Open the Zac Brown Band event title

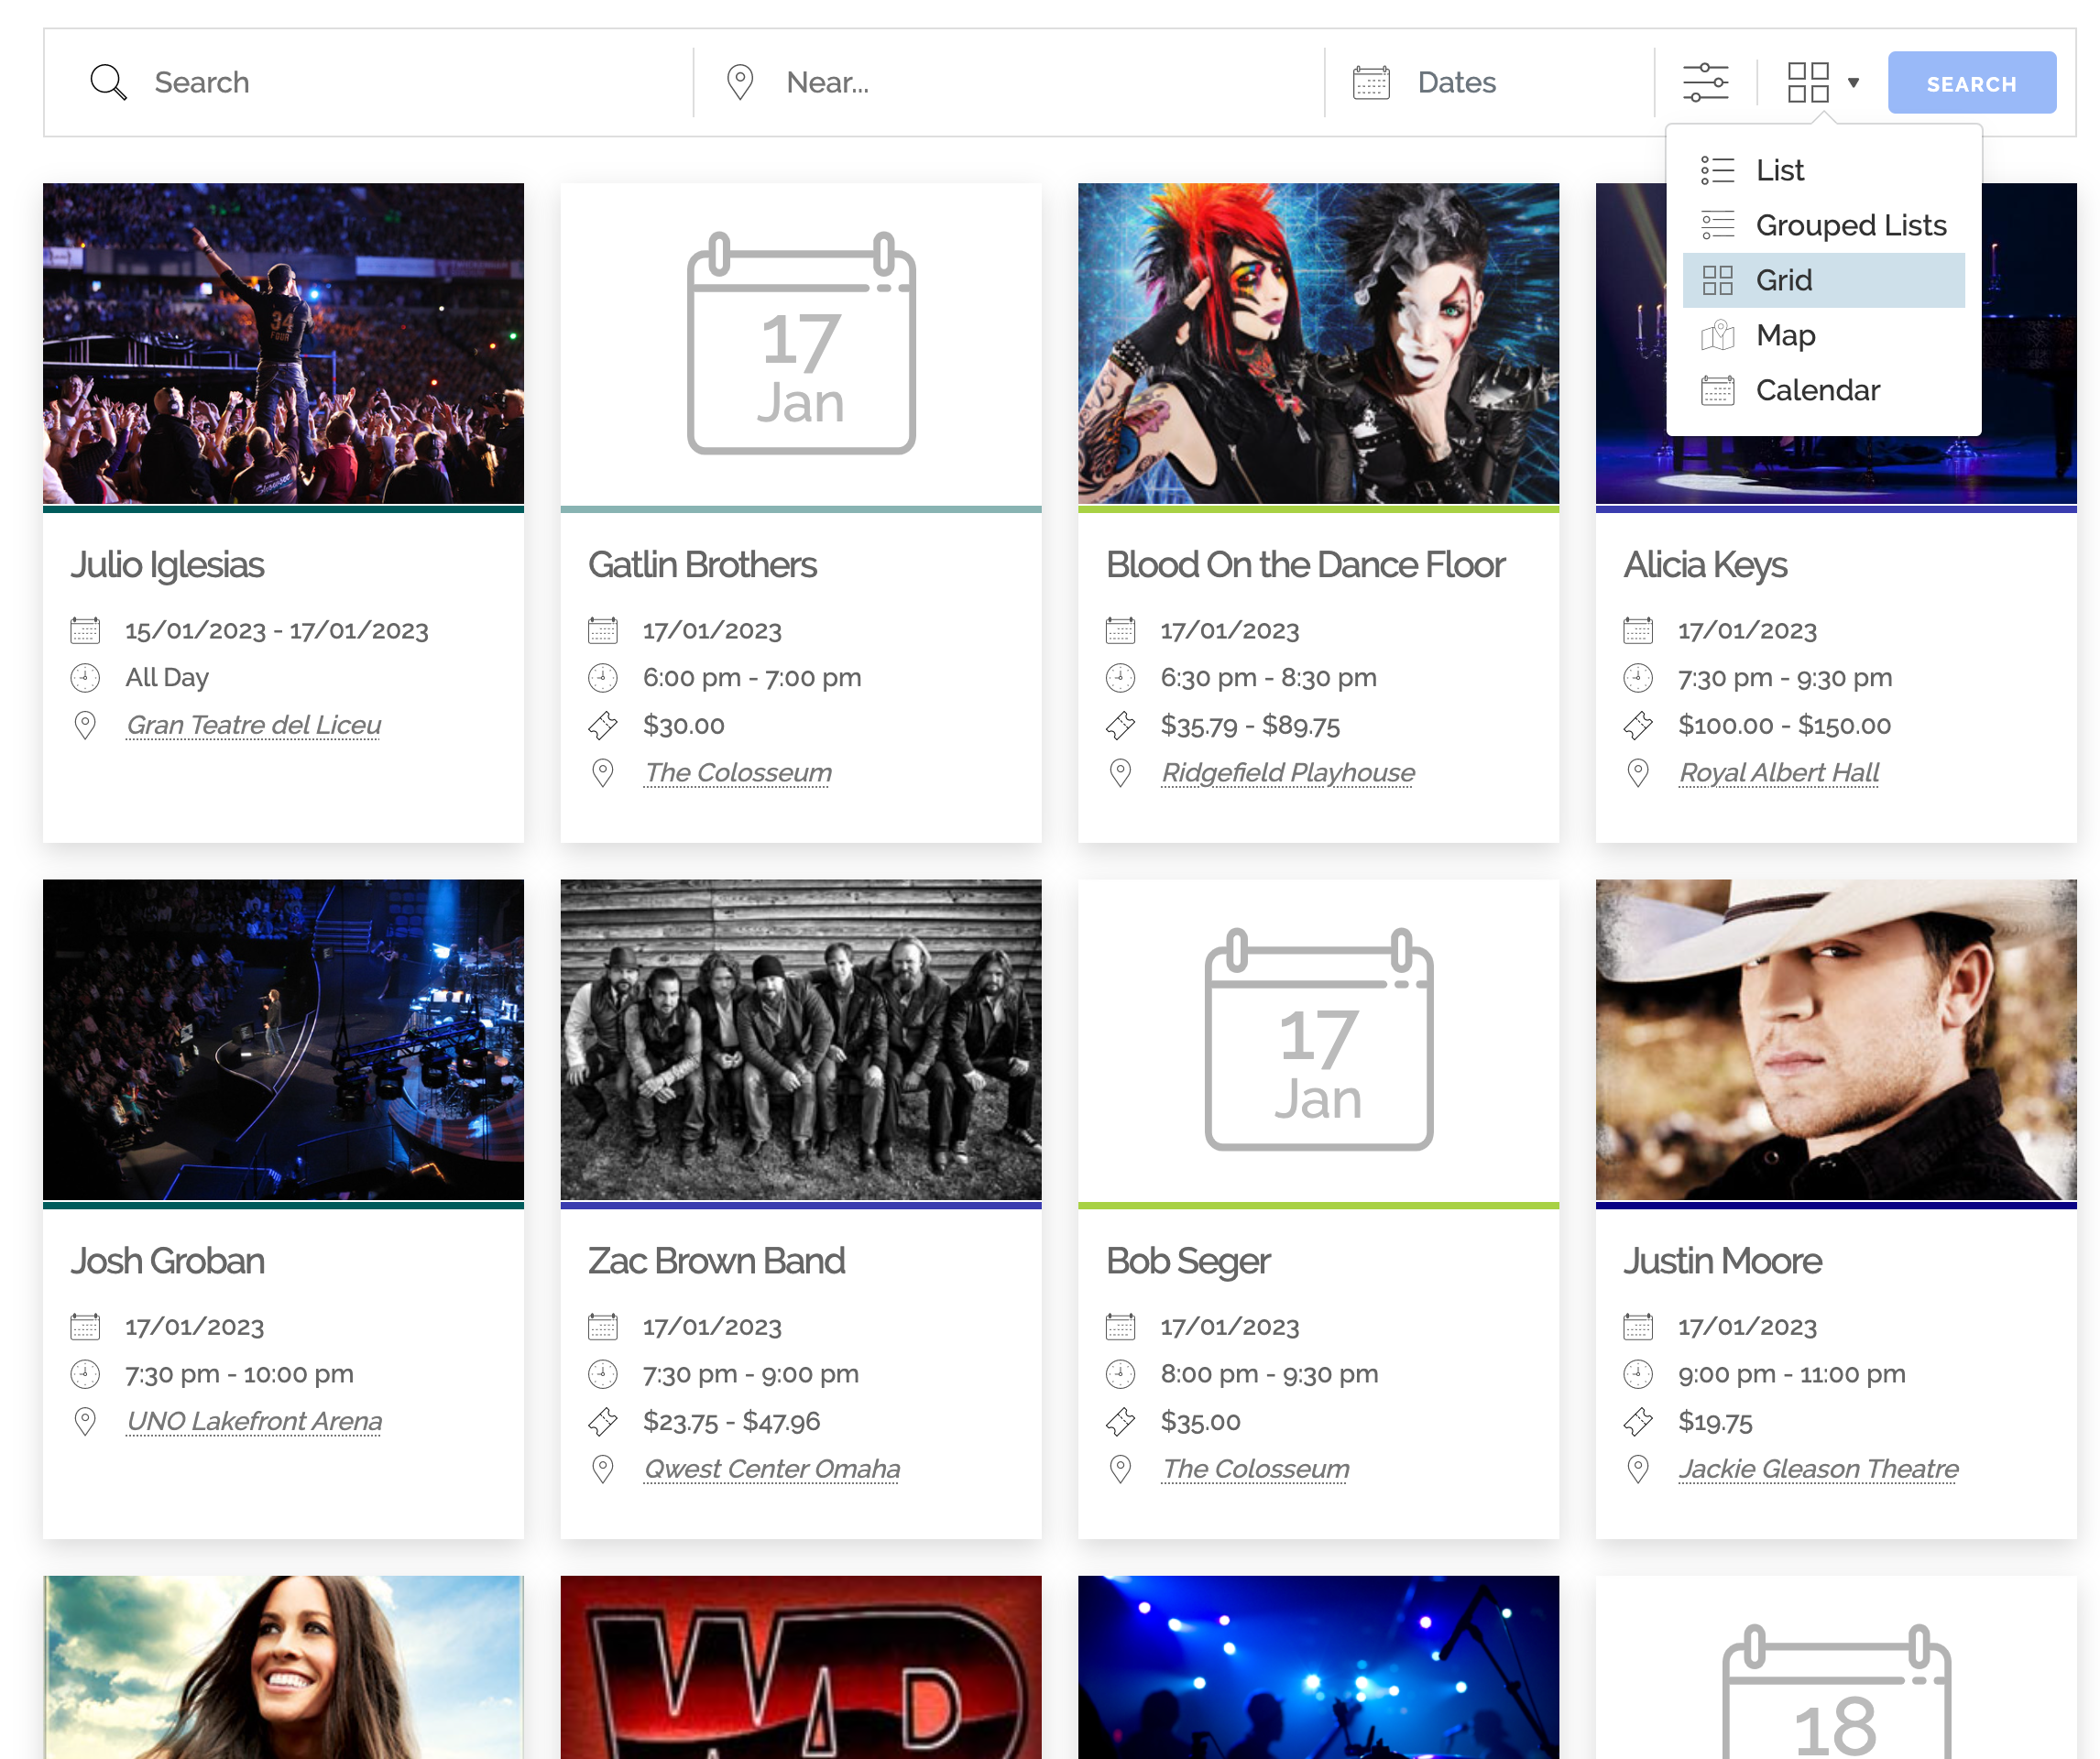coord(716,1261)
